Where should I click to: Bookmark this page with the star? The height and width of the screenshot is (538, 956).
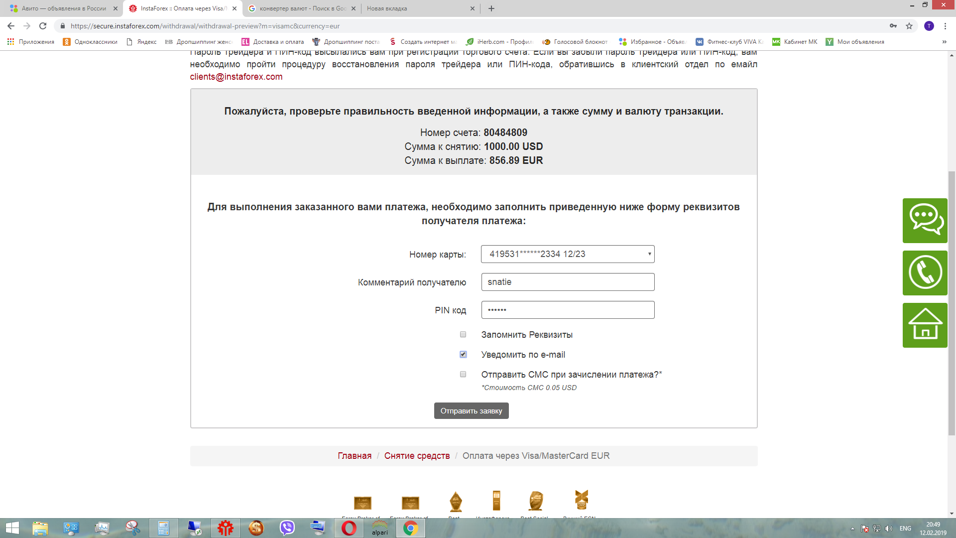(909, 26)
